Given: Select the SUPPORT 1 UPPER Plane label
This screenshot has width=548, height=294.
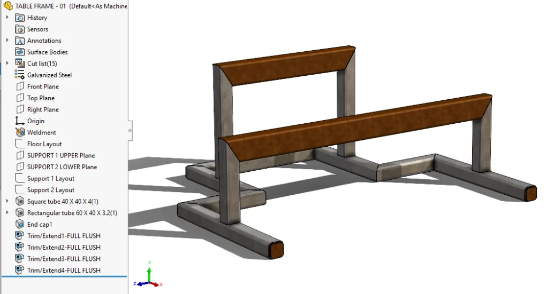Looking at the screenshot, I should 61,155.
